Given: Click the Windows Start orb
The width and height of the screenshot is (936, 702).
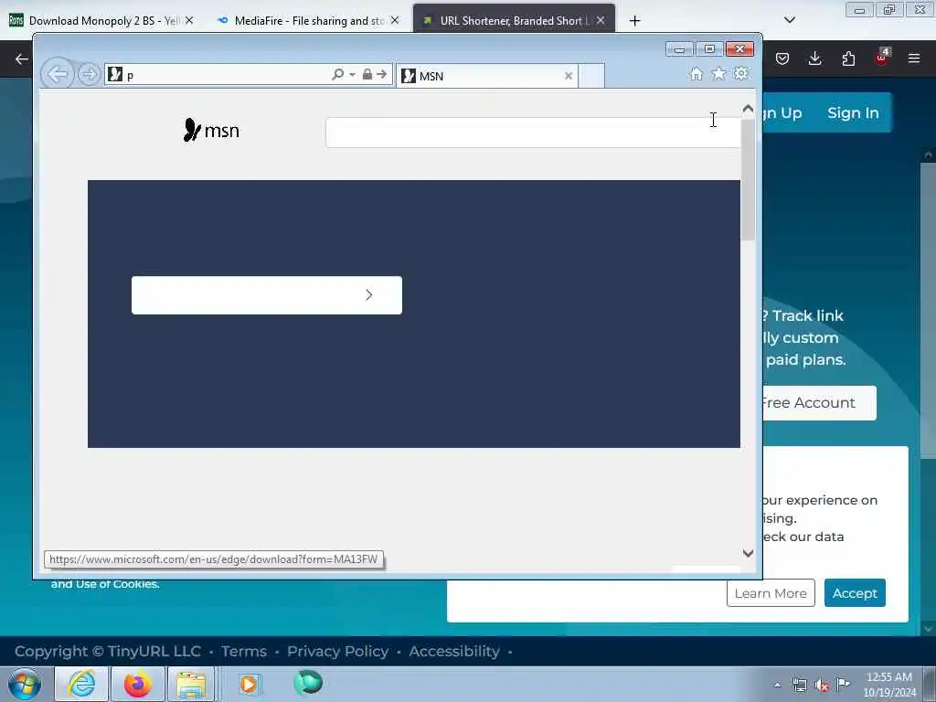Looking at the screenshot, I should [25, 684].
